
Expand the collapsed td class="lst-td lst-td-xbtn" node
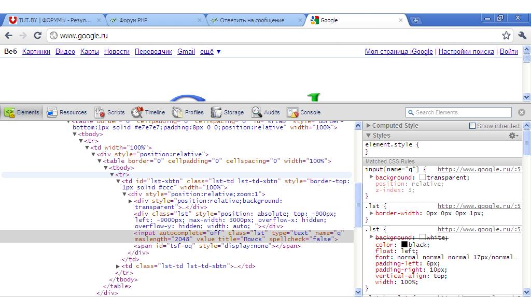(x=118, y=266)
